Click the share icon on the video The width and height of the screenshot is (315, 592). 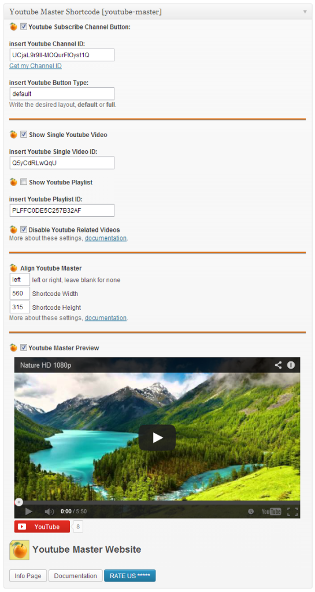click(278, 365)
